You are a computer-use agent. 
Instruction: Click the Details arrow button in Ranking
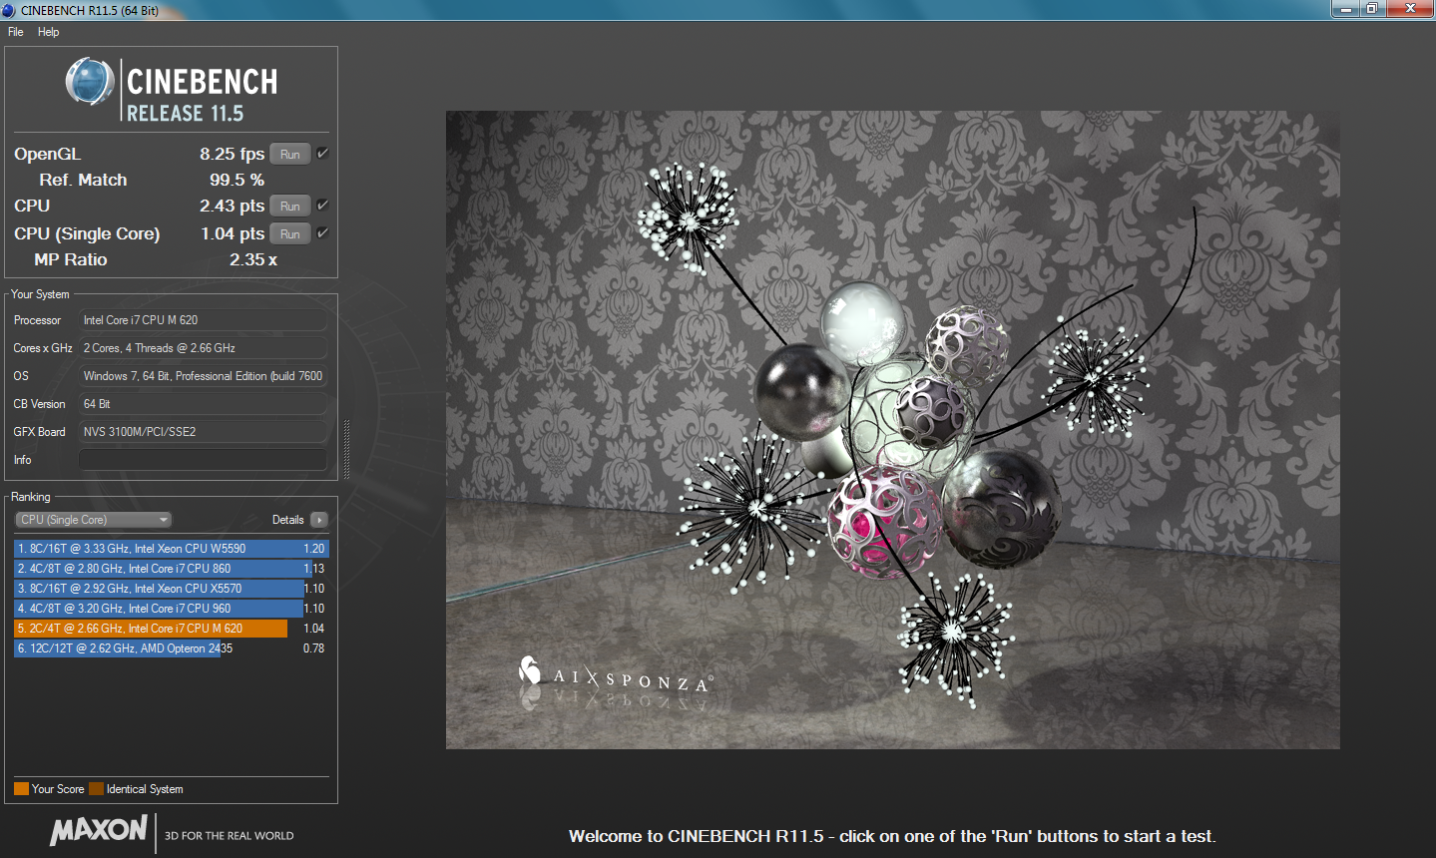pos(319,520)
